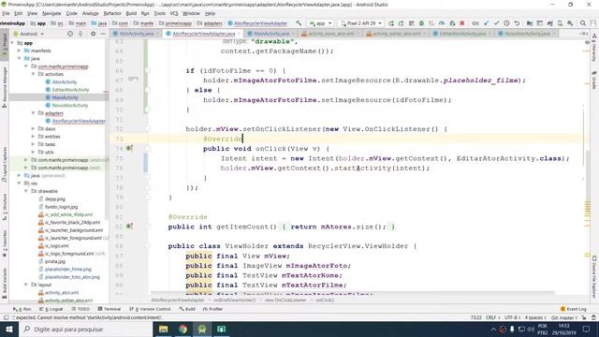Click onBindViewHolder() in bottom breadcrumb
The image size is (599, 337).
pos(234,300)
